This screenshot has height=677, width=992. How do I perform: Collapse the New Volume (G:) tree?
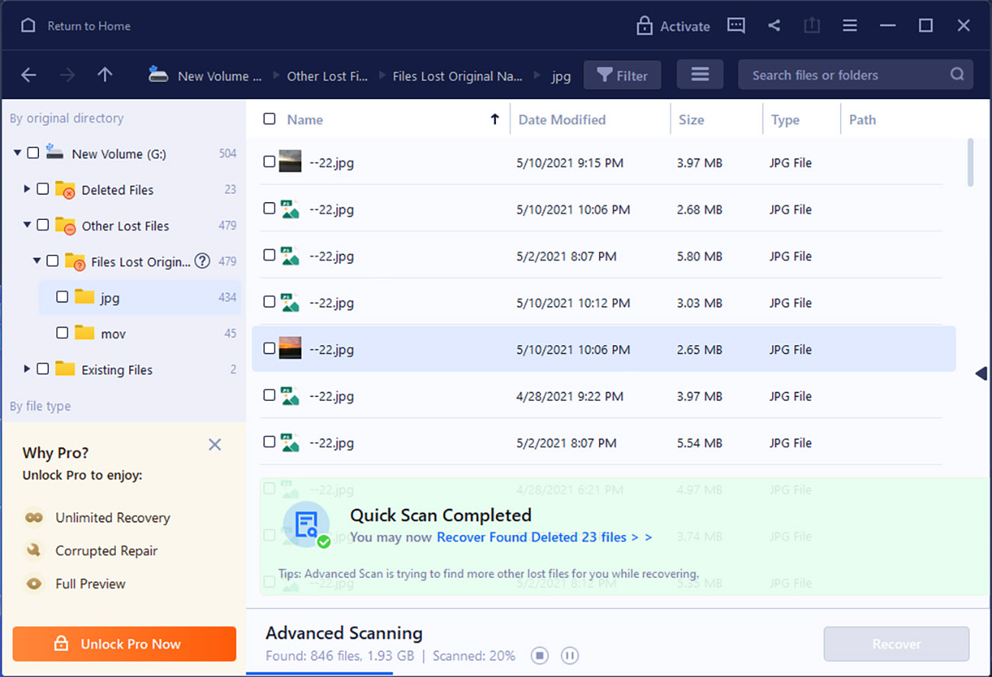[17, 152]
